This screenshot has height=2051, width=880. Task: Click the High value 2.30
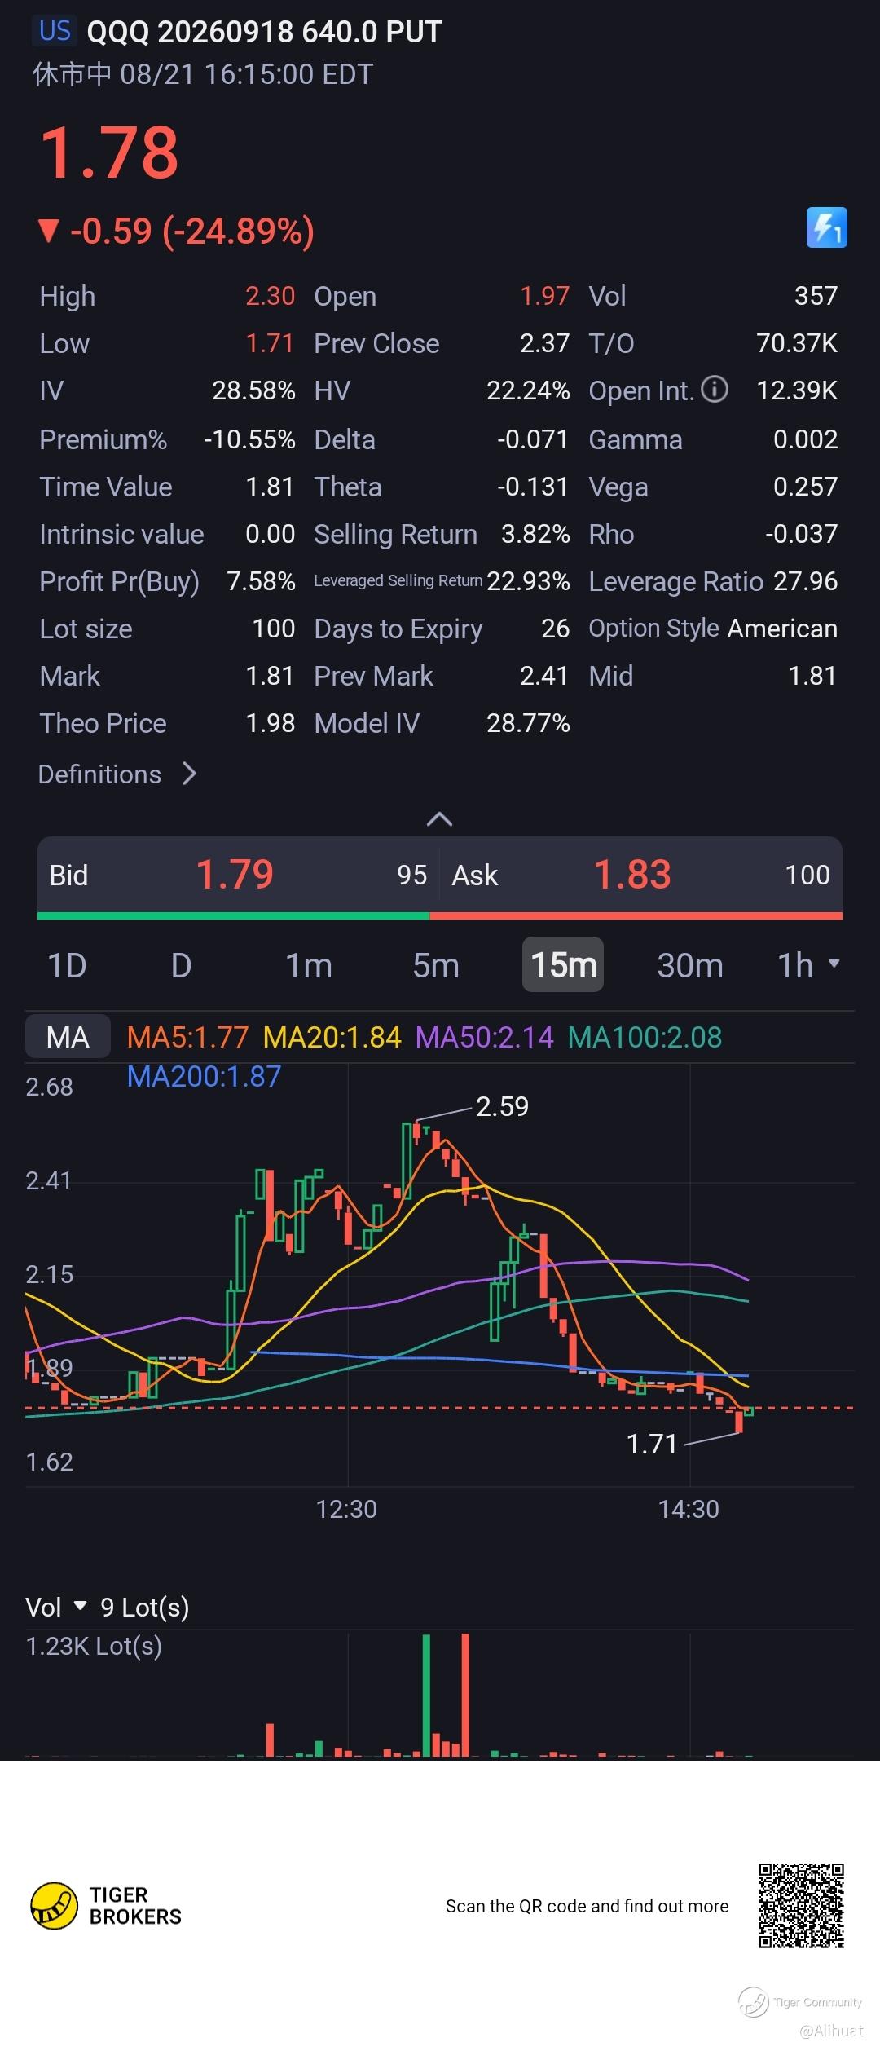(x=270, y=295)
